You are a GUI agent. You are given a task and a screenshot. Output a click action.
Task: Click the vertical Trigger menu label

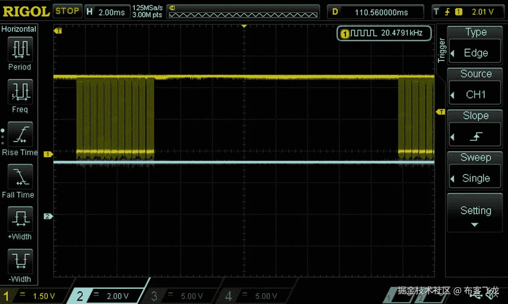pyautogui.click(x=442, y=50)
